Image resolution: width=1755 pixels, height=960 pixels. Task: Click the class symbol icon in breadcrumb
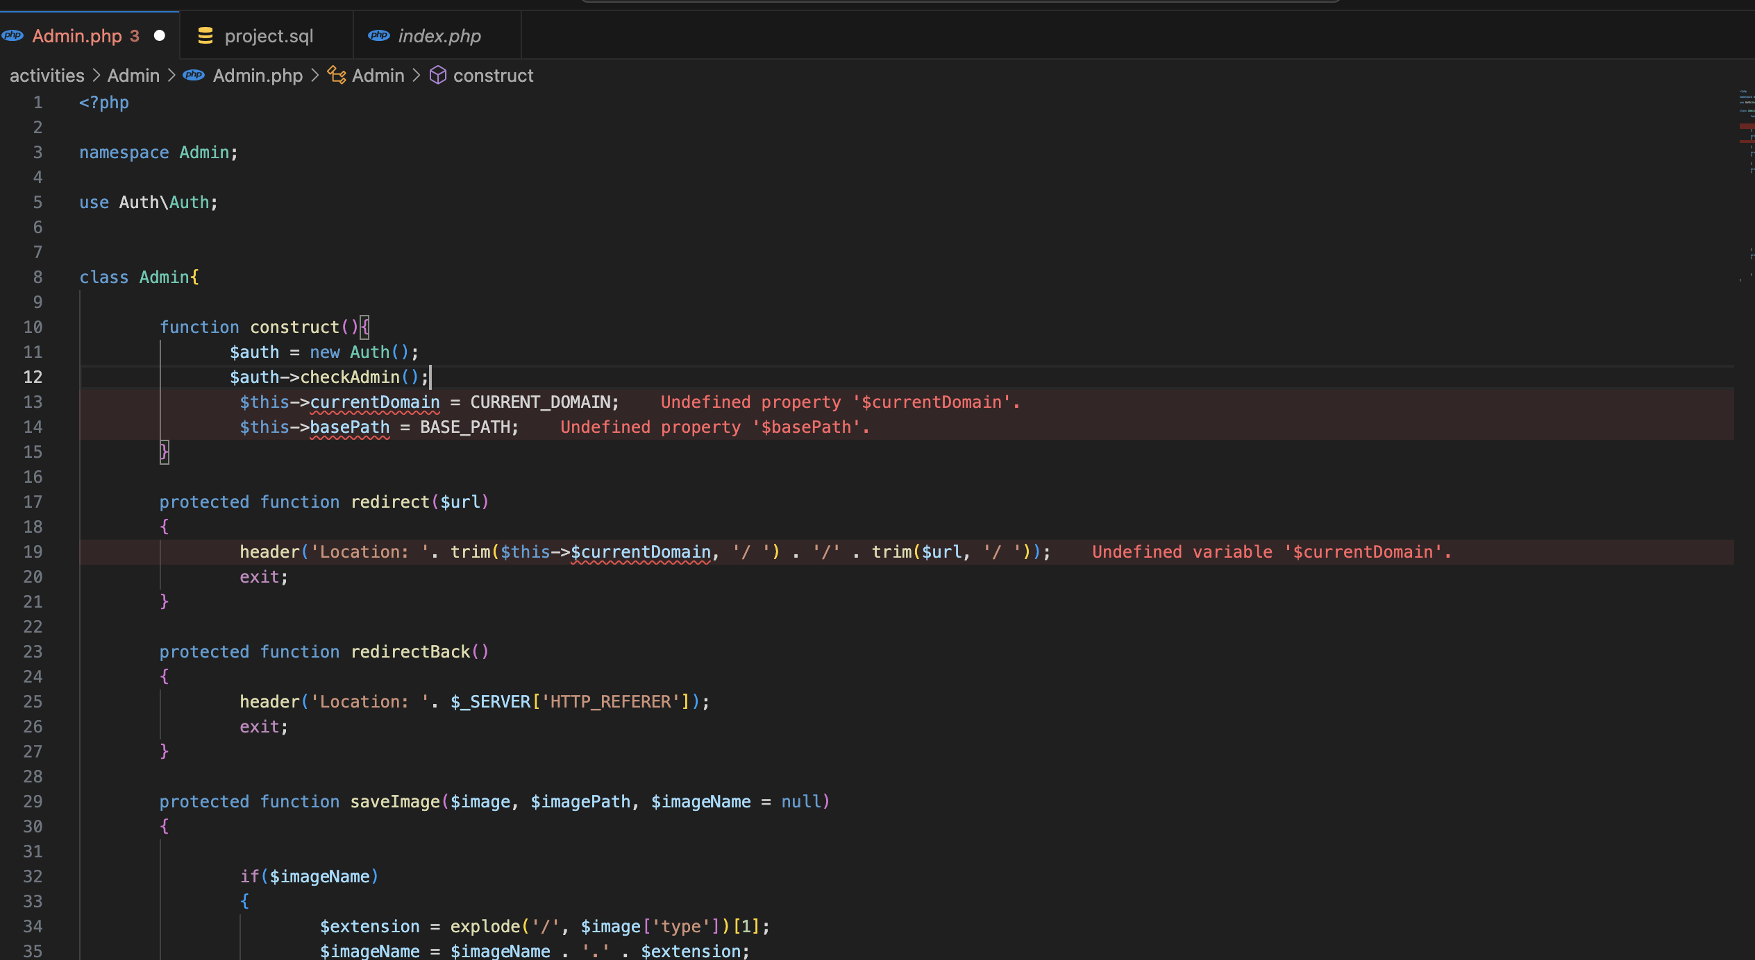(x=337, y=75)
